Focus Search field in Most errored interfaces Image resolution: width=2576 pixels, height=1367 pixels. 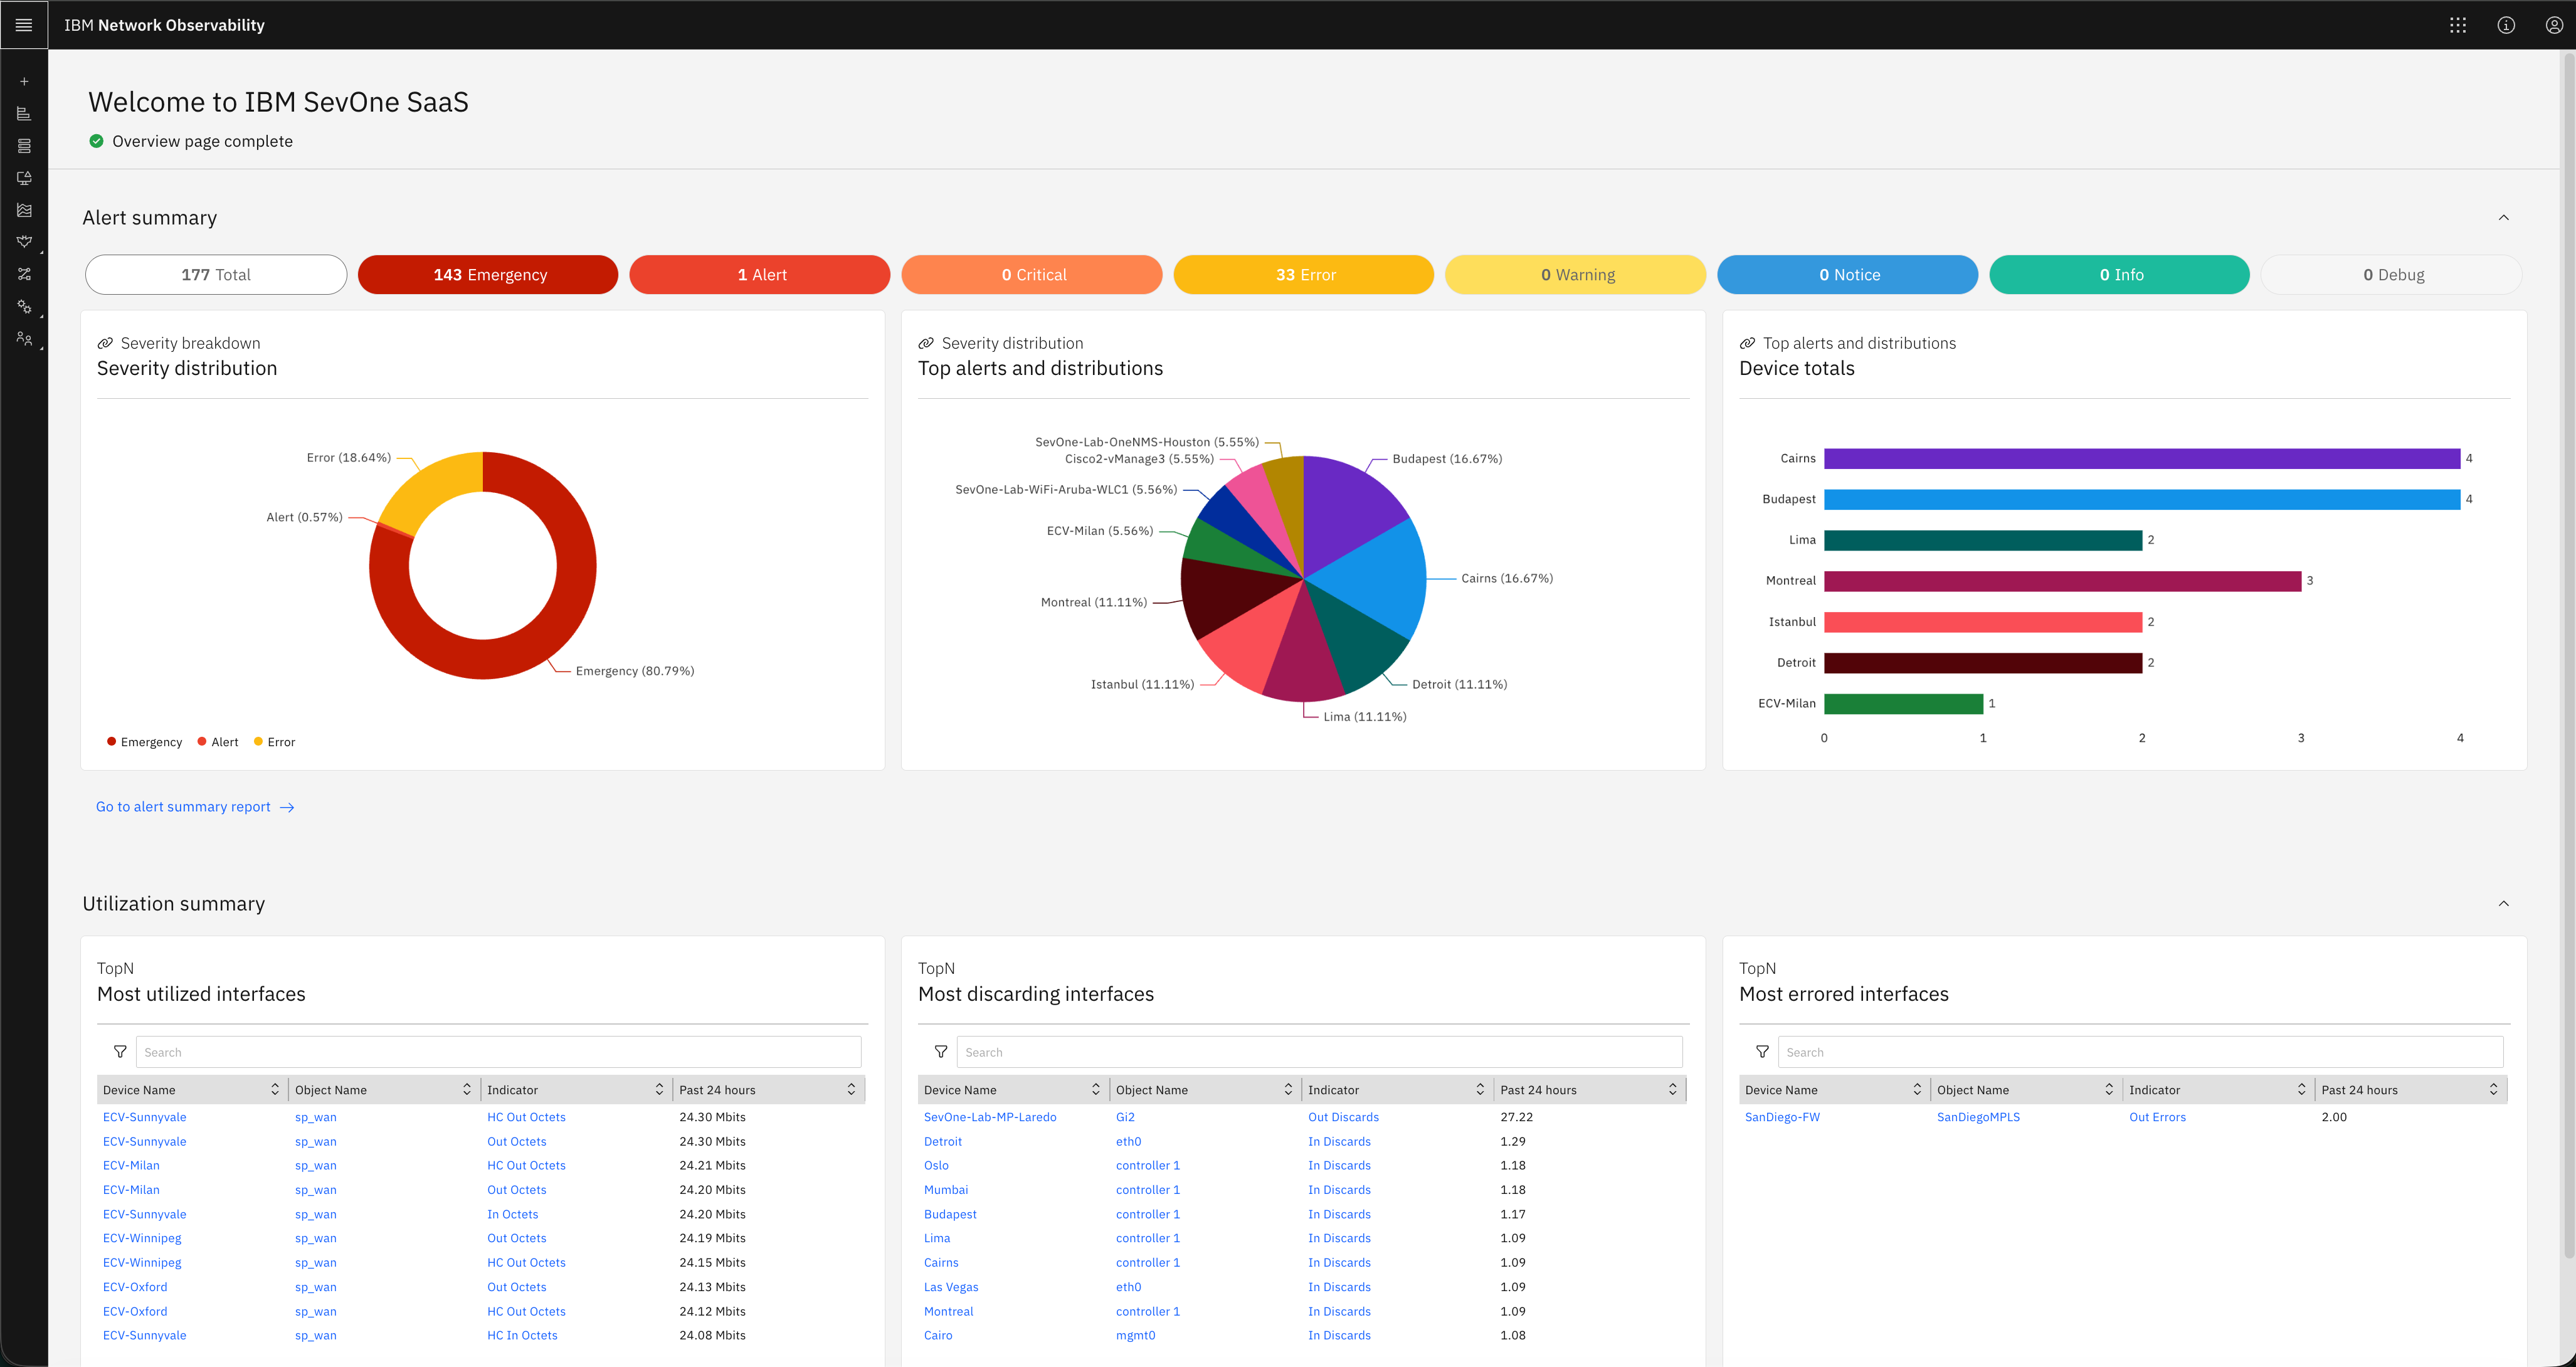coord(2140,1052)
